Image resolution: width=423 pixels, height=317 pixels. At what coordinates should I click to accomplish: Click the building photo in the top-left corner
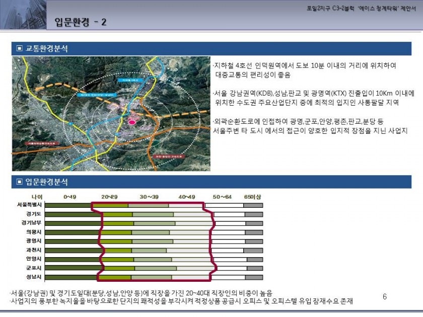[23, 15]
